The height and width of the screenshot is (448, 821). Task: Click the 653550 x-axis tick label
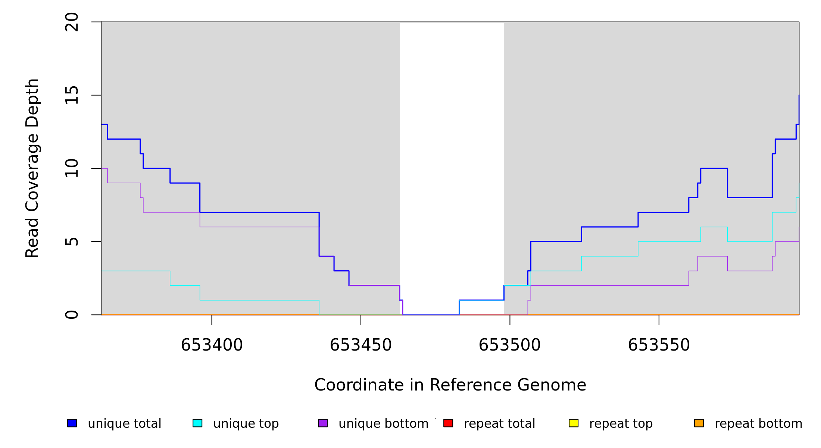[x=659, y=345]
